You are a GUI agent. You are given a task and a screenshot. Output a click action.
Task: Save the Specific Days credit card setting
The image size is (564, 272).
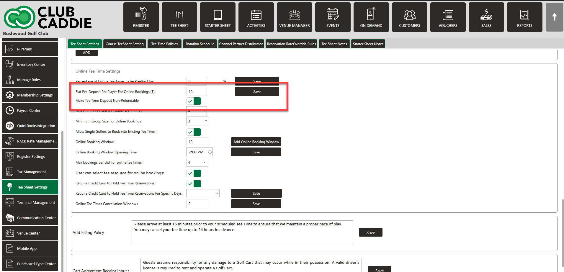coord(256,193)
